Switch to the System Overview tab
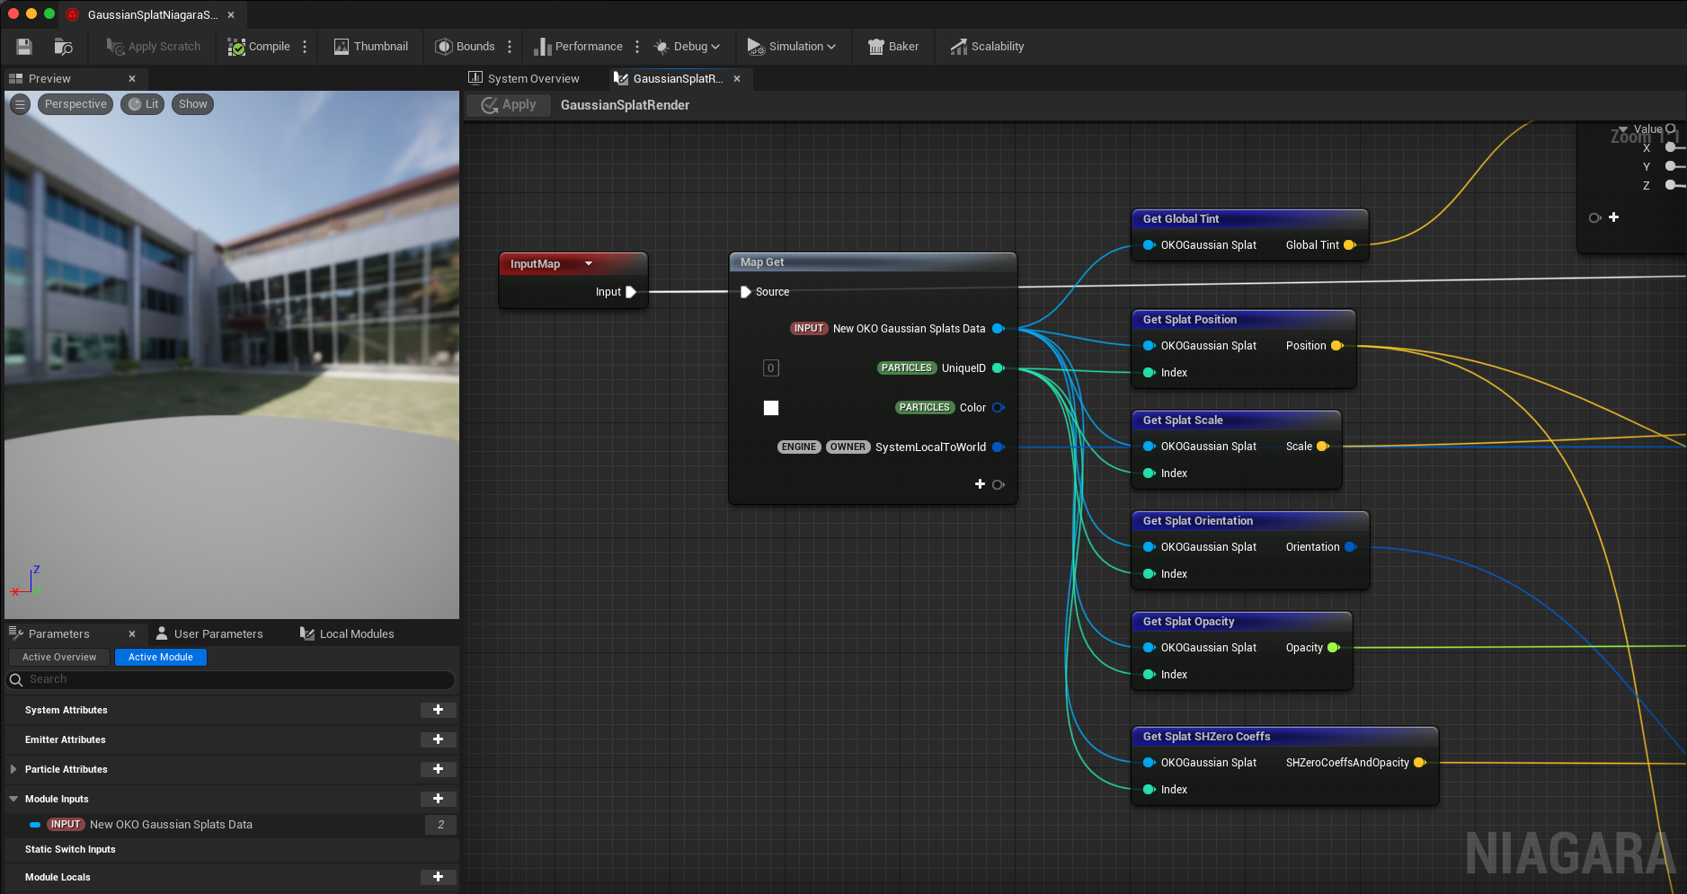 pos(524,79)
